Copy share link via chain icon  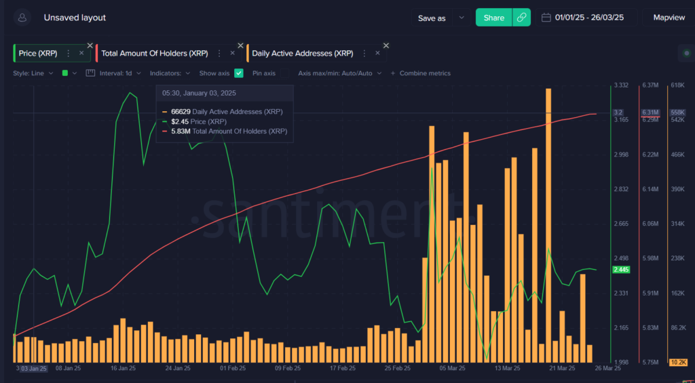pos(521,18)
